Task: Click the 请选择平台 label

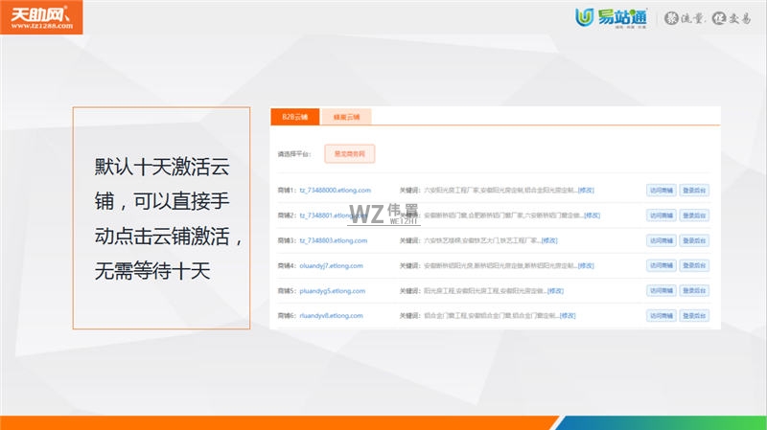Action: [294, 154]
